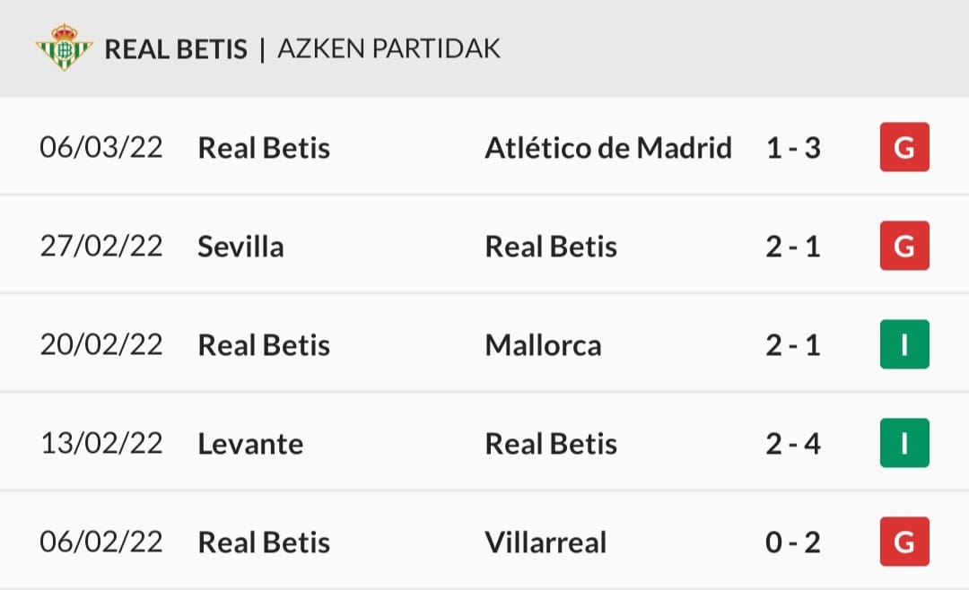Click the date 20/02/22

101,344
